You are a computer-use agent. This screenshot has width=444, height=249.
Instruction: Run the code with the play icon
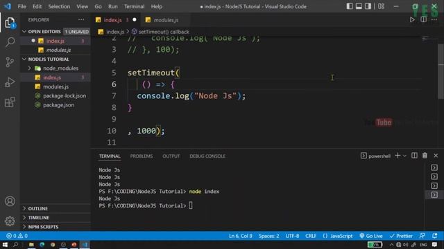pyautogui.click(x=412, y=20)
